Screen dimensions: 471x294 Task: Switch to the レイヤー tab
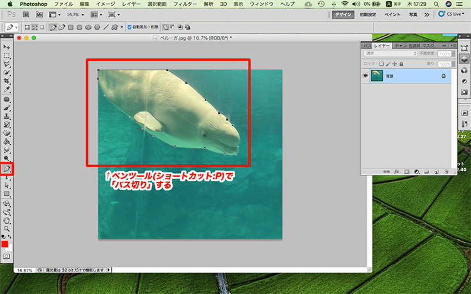381,46
